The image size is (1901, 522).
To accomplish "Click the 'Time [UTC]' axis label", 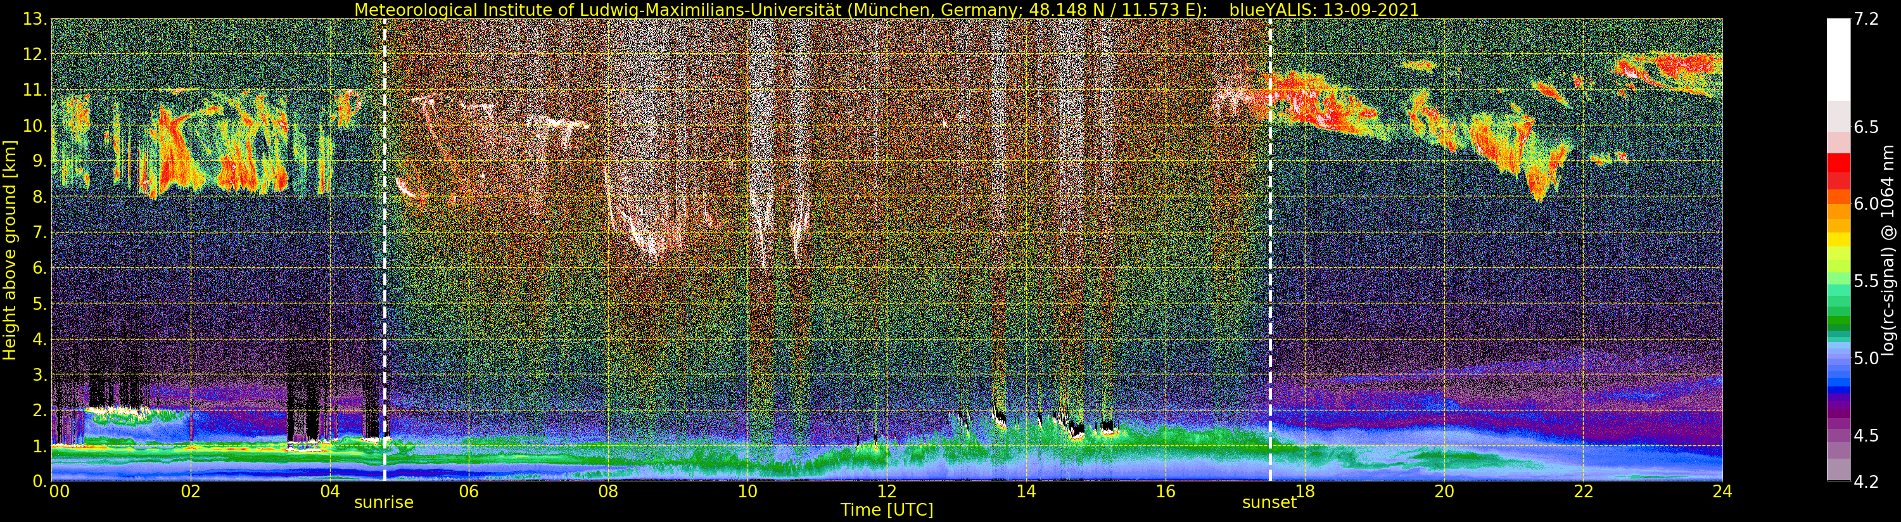I will [887, 510].
